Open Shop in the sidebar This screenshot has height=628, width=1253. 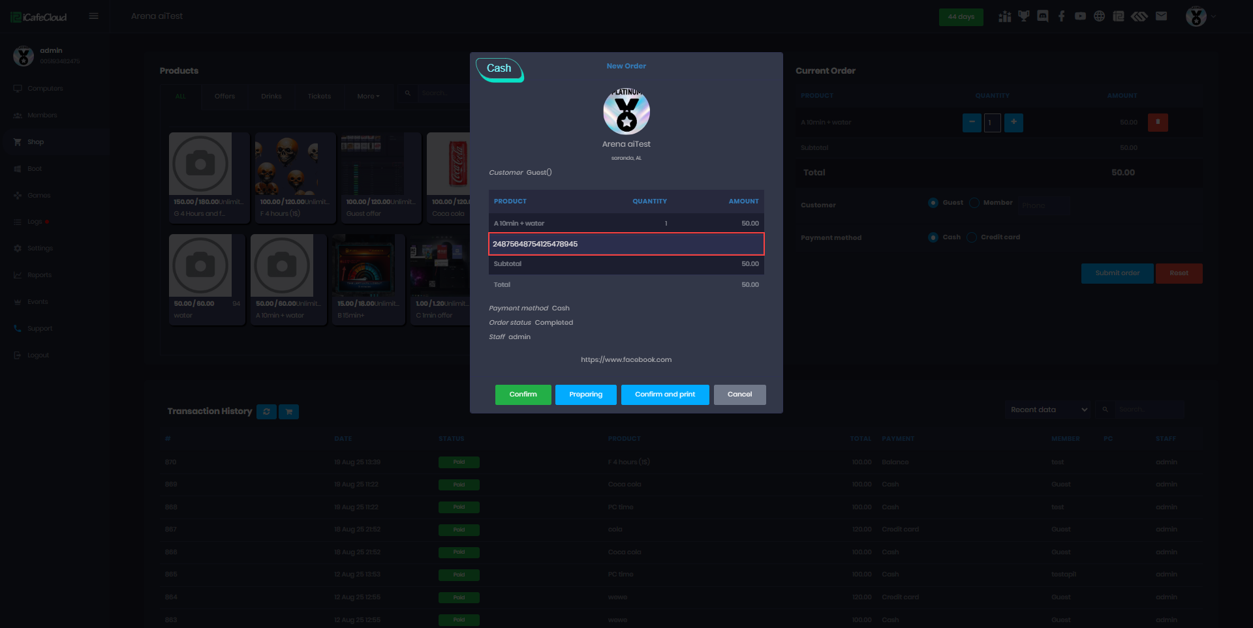coord(35,142)
